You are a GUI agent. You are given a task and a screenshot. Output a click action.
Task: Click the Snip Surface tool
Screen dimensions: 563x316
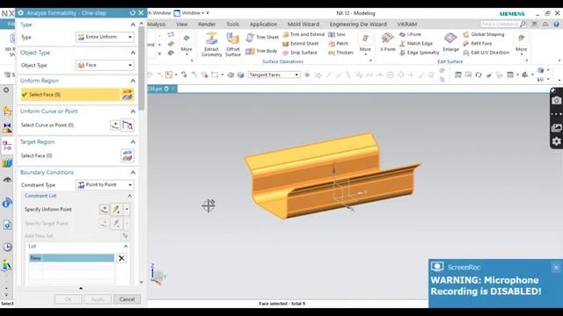[x=300, y=53]
